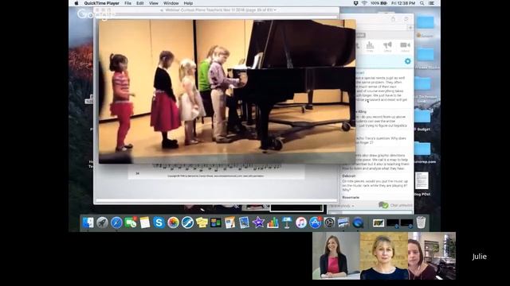Open iTunes music icon in Dock
510x286 pixels.
tap(301, 222)
